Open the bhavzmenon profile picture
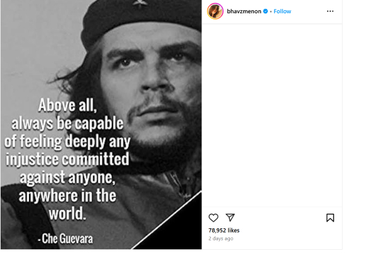The width and height of the screenshot is (380, 253). pyautogui.click(x=216, y=11)
